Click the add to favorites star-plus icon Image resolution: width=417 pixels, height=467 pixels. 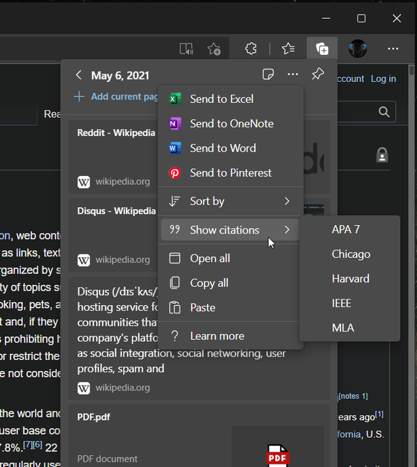pos(214,49)
